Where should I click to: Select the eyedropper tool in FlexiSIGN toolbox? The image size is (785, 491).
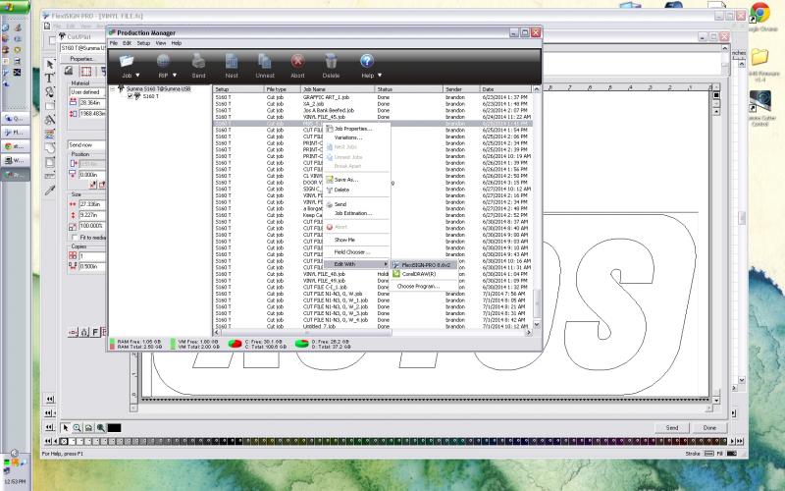(50, 190)
